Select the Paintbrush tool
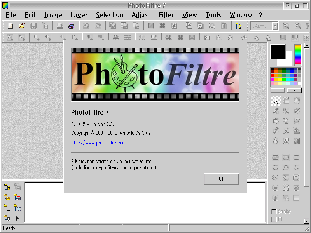 tap(276, 131)
